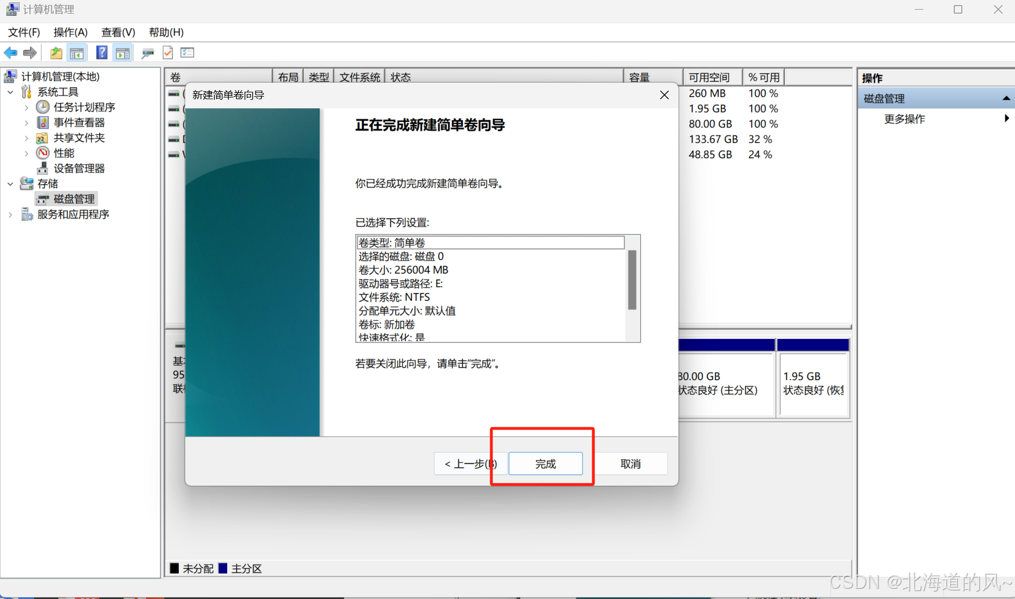The height and width of the screenshot is (599, 1015).
Task: Click the Services and Applications icon
Action: point(27,214)
